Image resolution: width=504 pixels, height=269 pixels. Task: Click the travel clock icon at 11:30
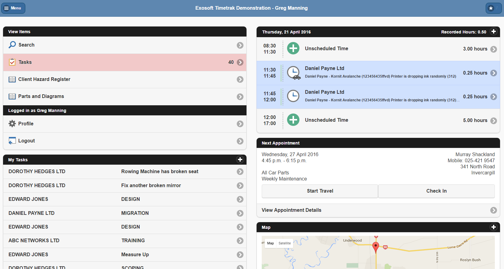point(294,73)
